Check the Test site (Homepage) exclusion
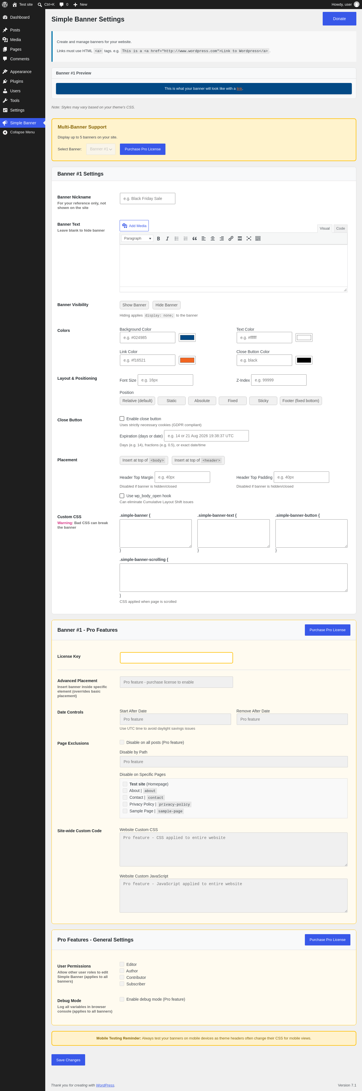 click(125, 784)
